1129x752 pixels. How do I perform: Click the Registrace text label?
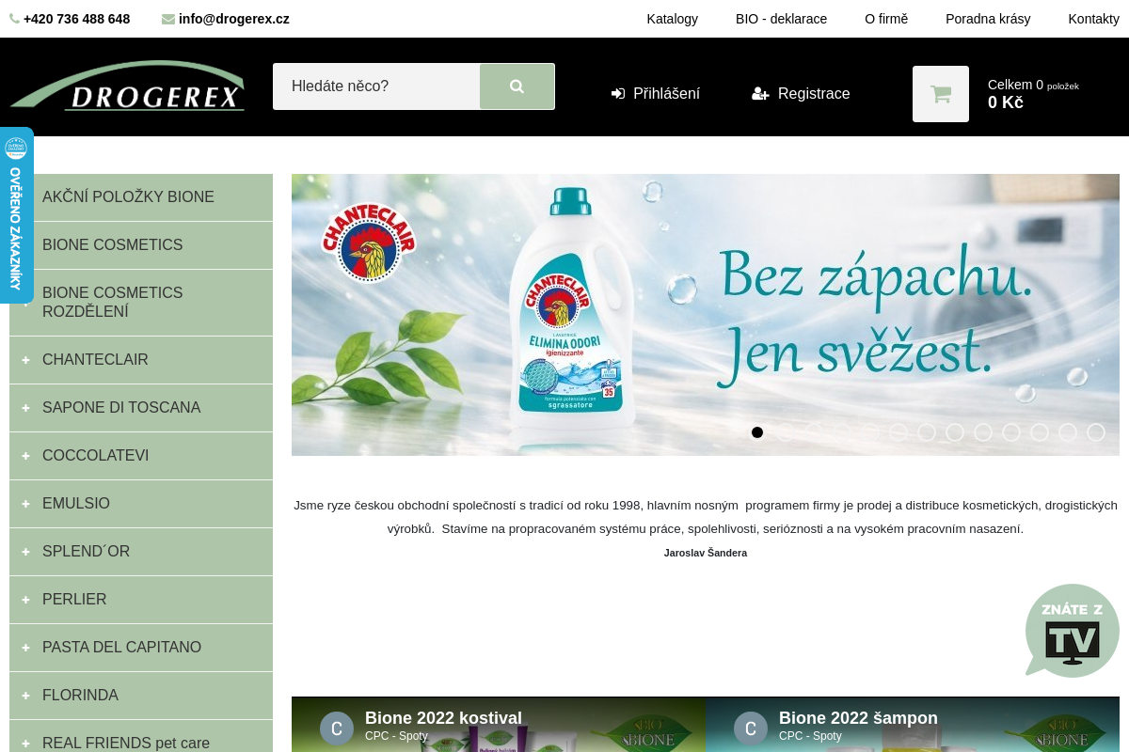coord(814,94)
